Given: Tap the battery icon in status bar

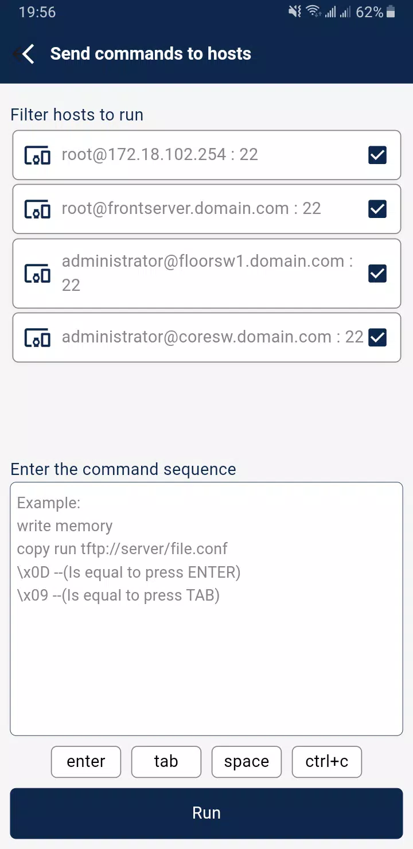Looking at the screenshot, I should pyautogui.click(x=391, y=11).
